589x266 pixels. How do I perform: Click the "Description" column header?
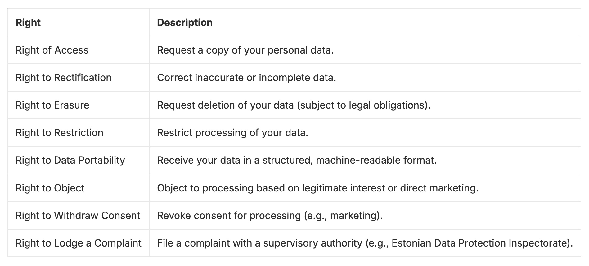tap(185, 23)
